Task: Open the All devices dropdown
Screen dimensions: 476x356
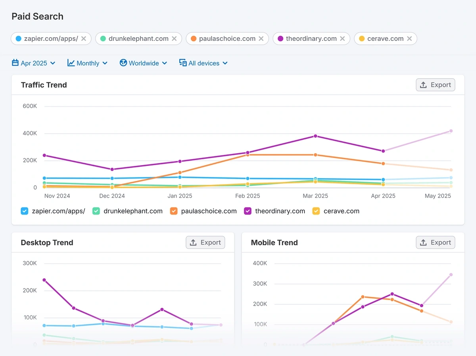Action: point(203,63)
